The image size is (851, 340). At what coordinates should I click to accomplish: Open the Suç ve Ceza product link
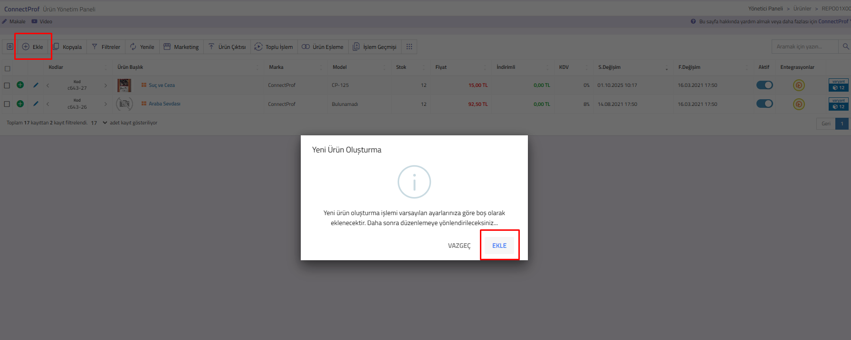[162, 85]
